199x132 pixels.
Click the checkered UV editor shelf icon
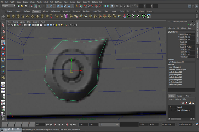(149, 16)
